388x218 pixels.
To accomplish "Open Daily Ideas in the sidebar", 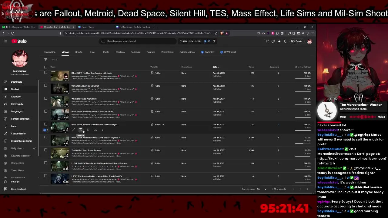I will click(17, 148).
